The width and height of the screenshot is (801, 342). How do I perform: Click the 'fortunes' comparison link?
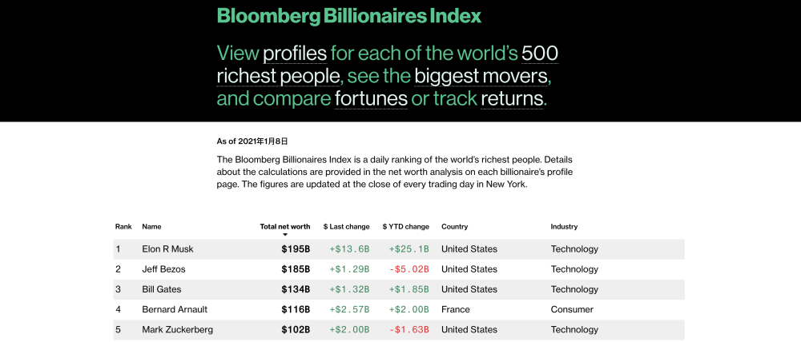pyautogui.click(x=371, y=99)
